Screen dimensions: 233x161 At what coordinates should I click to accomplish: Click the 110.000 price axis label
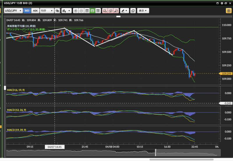point(227,25)
